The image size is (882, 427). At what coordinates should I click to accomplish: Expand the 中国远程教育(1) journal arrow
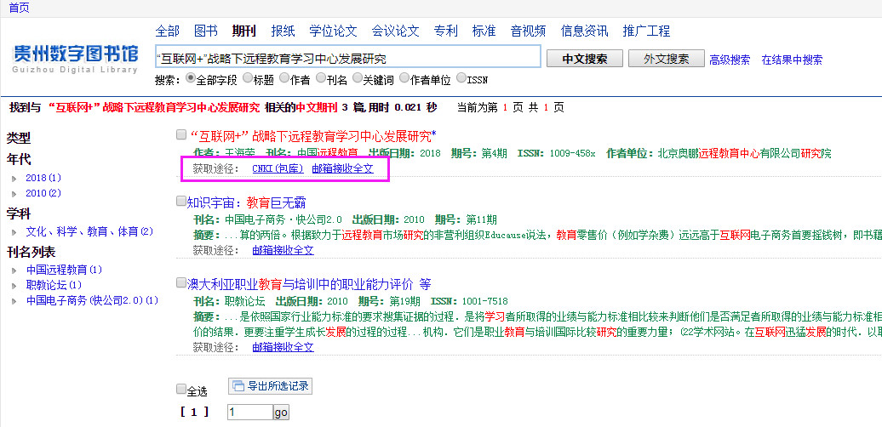click(14, 270)
